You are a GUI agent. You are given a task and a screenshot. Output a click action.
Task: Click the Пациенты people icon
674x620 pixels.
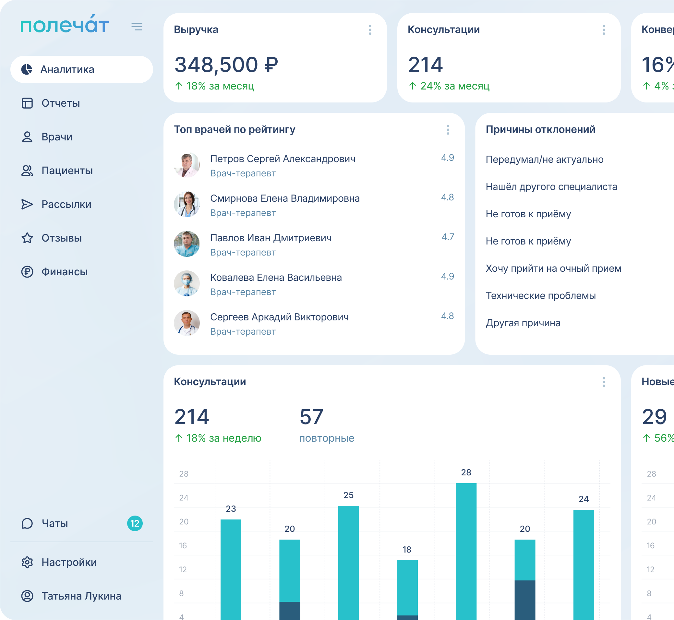pyautogui.click(x=27, y=171)
